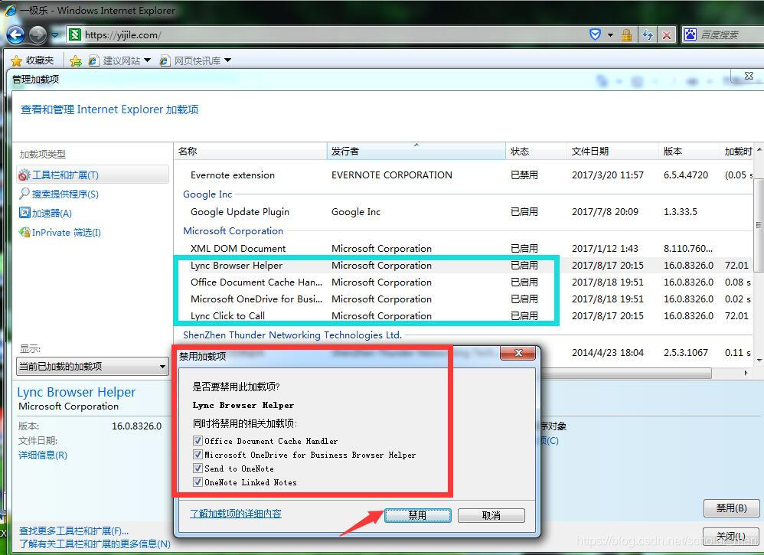Click the red stop loading icon
The height and width of the screenshot is (555, 764).
[667, 34]
